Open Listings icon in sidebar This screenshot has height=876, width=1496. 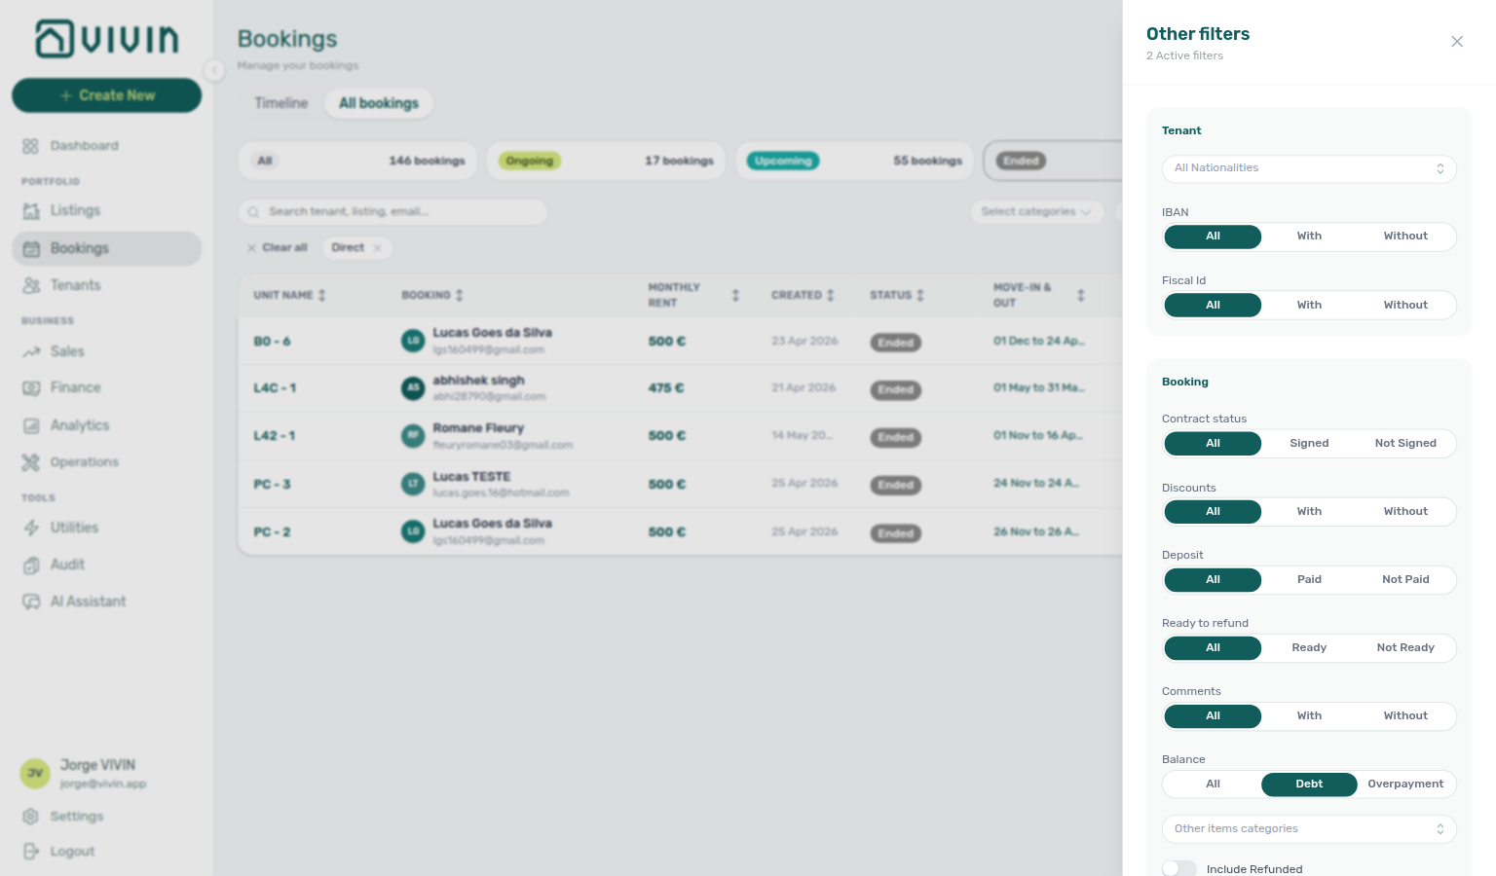31,210
